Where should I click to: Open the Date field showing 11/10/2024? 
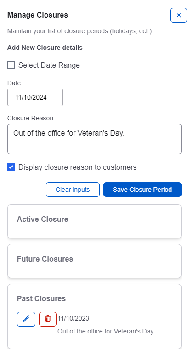[x=35, y=97]
